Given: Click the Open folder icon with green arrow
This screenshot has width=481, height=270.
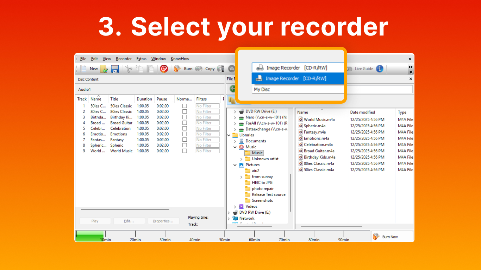Looking at the screenshot, I should [x=104, y=69].
